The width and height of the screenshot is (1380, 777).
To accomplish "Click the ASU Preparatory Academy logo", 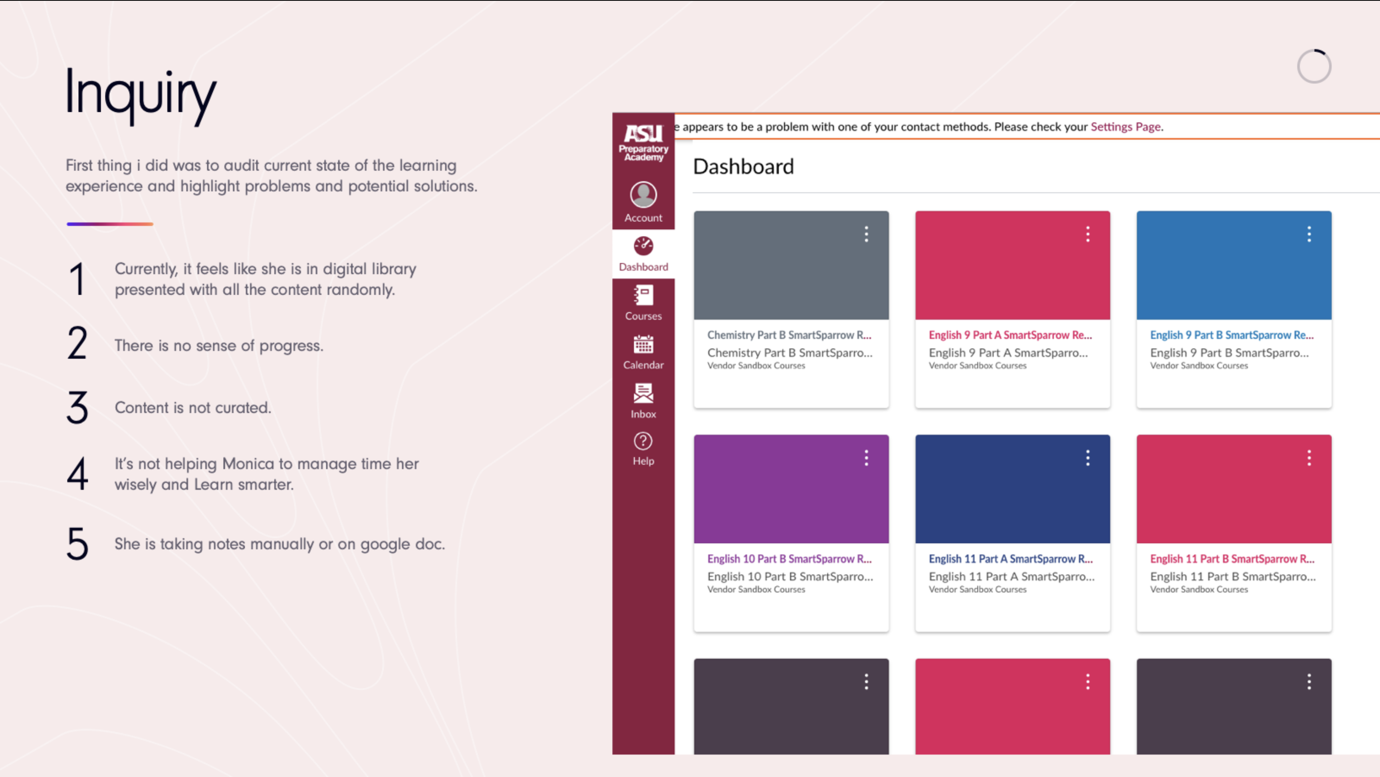I will (643, 143).
